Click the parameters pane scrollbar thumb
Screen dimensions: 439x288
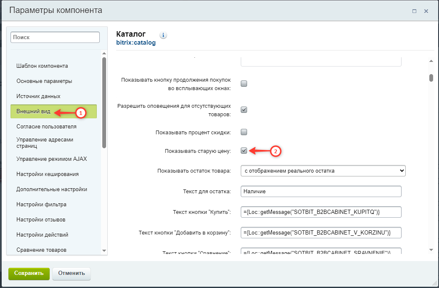click(431, 77)
